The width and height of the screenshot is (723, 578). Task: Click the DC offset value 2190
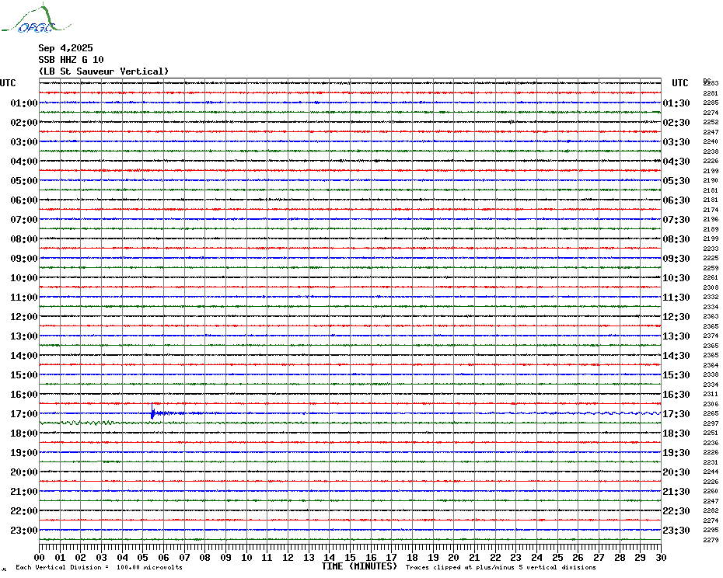pos(711,181)
